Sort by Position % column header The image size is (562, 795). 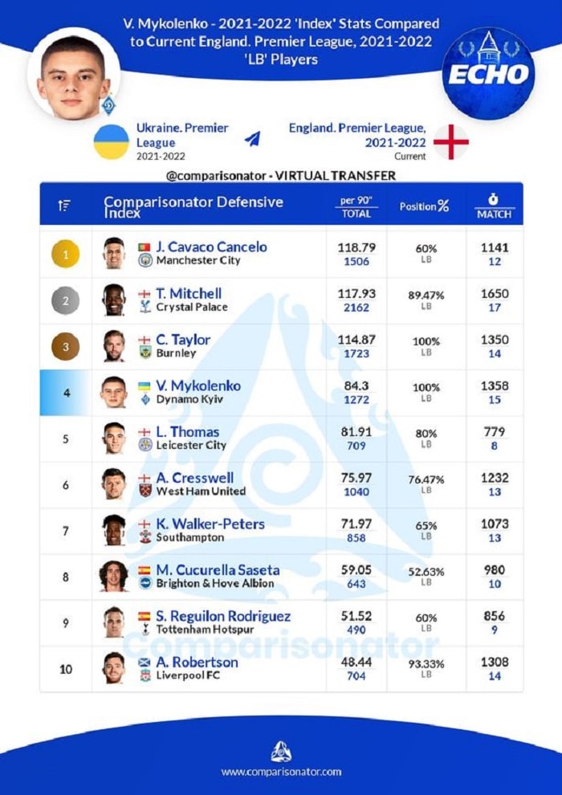click(424, 206)
